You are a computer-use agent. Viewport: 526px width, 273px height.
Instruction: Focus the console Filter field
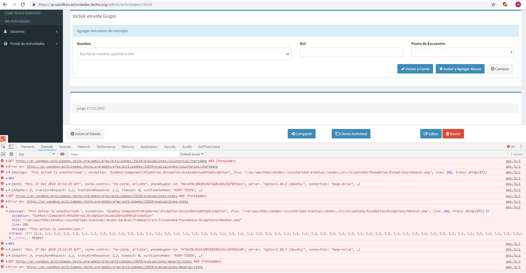point(123,154)
